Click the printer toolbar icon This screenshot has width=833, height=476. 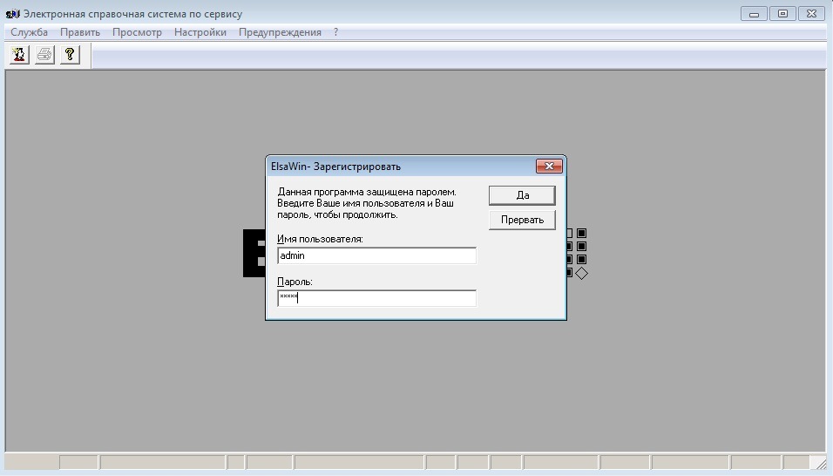click(44, 55)
